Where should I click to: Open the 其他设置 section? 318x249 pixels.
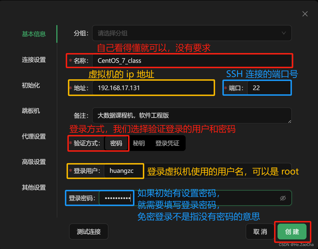click(x=33, y=187)
